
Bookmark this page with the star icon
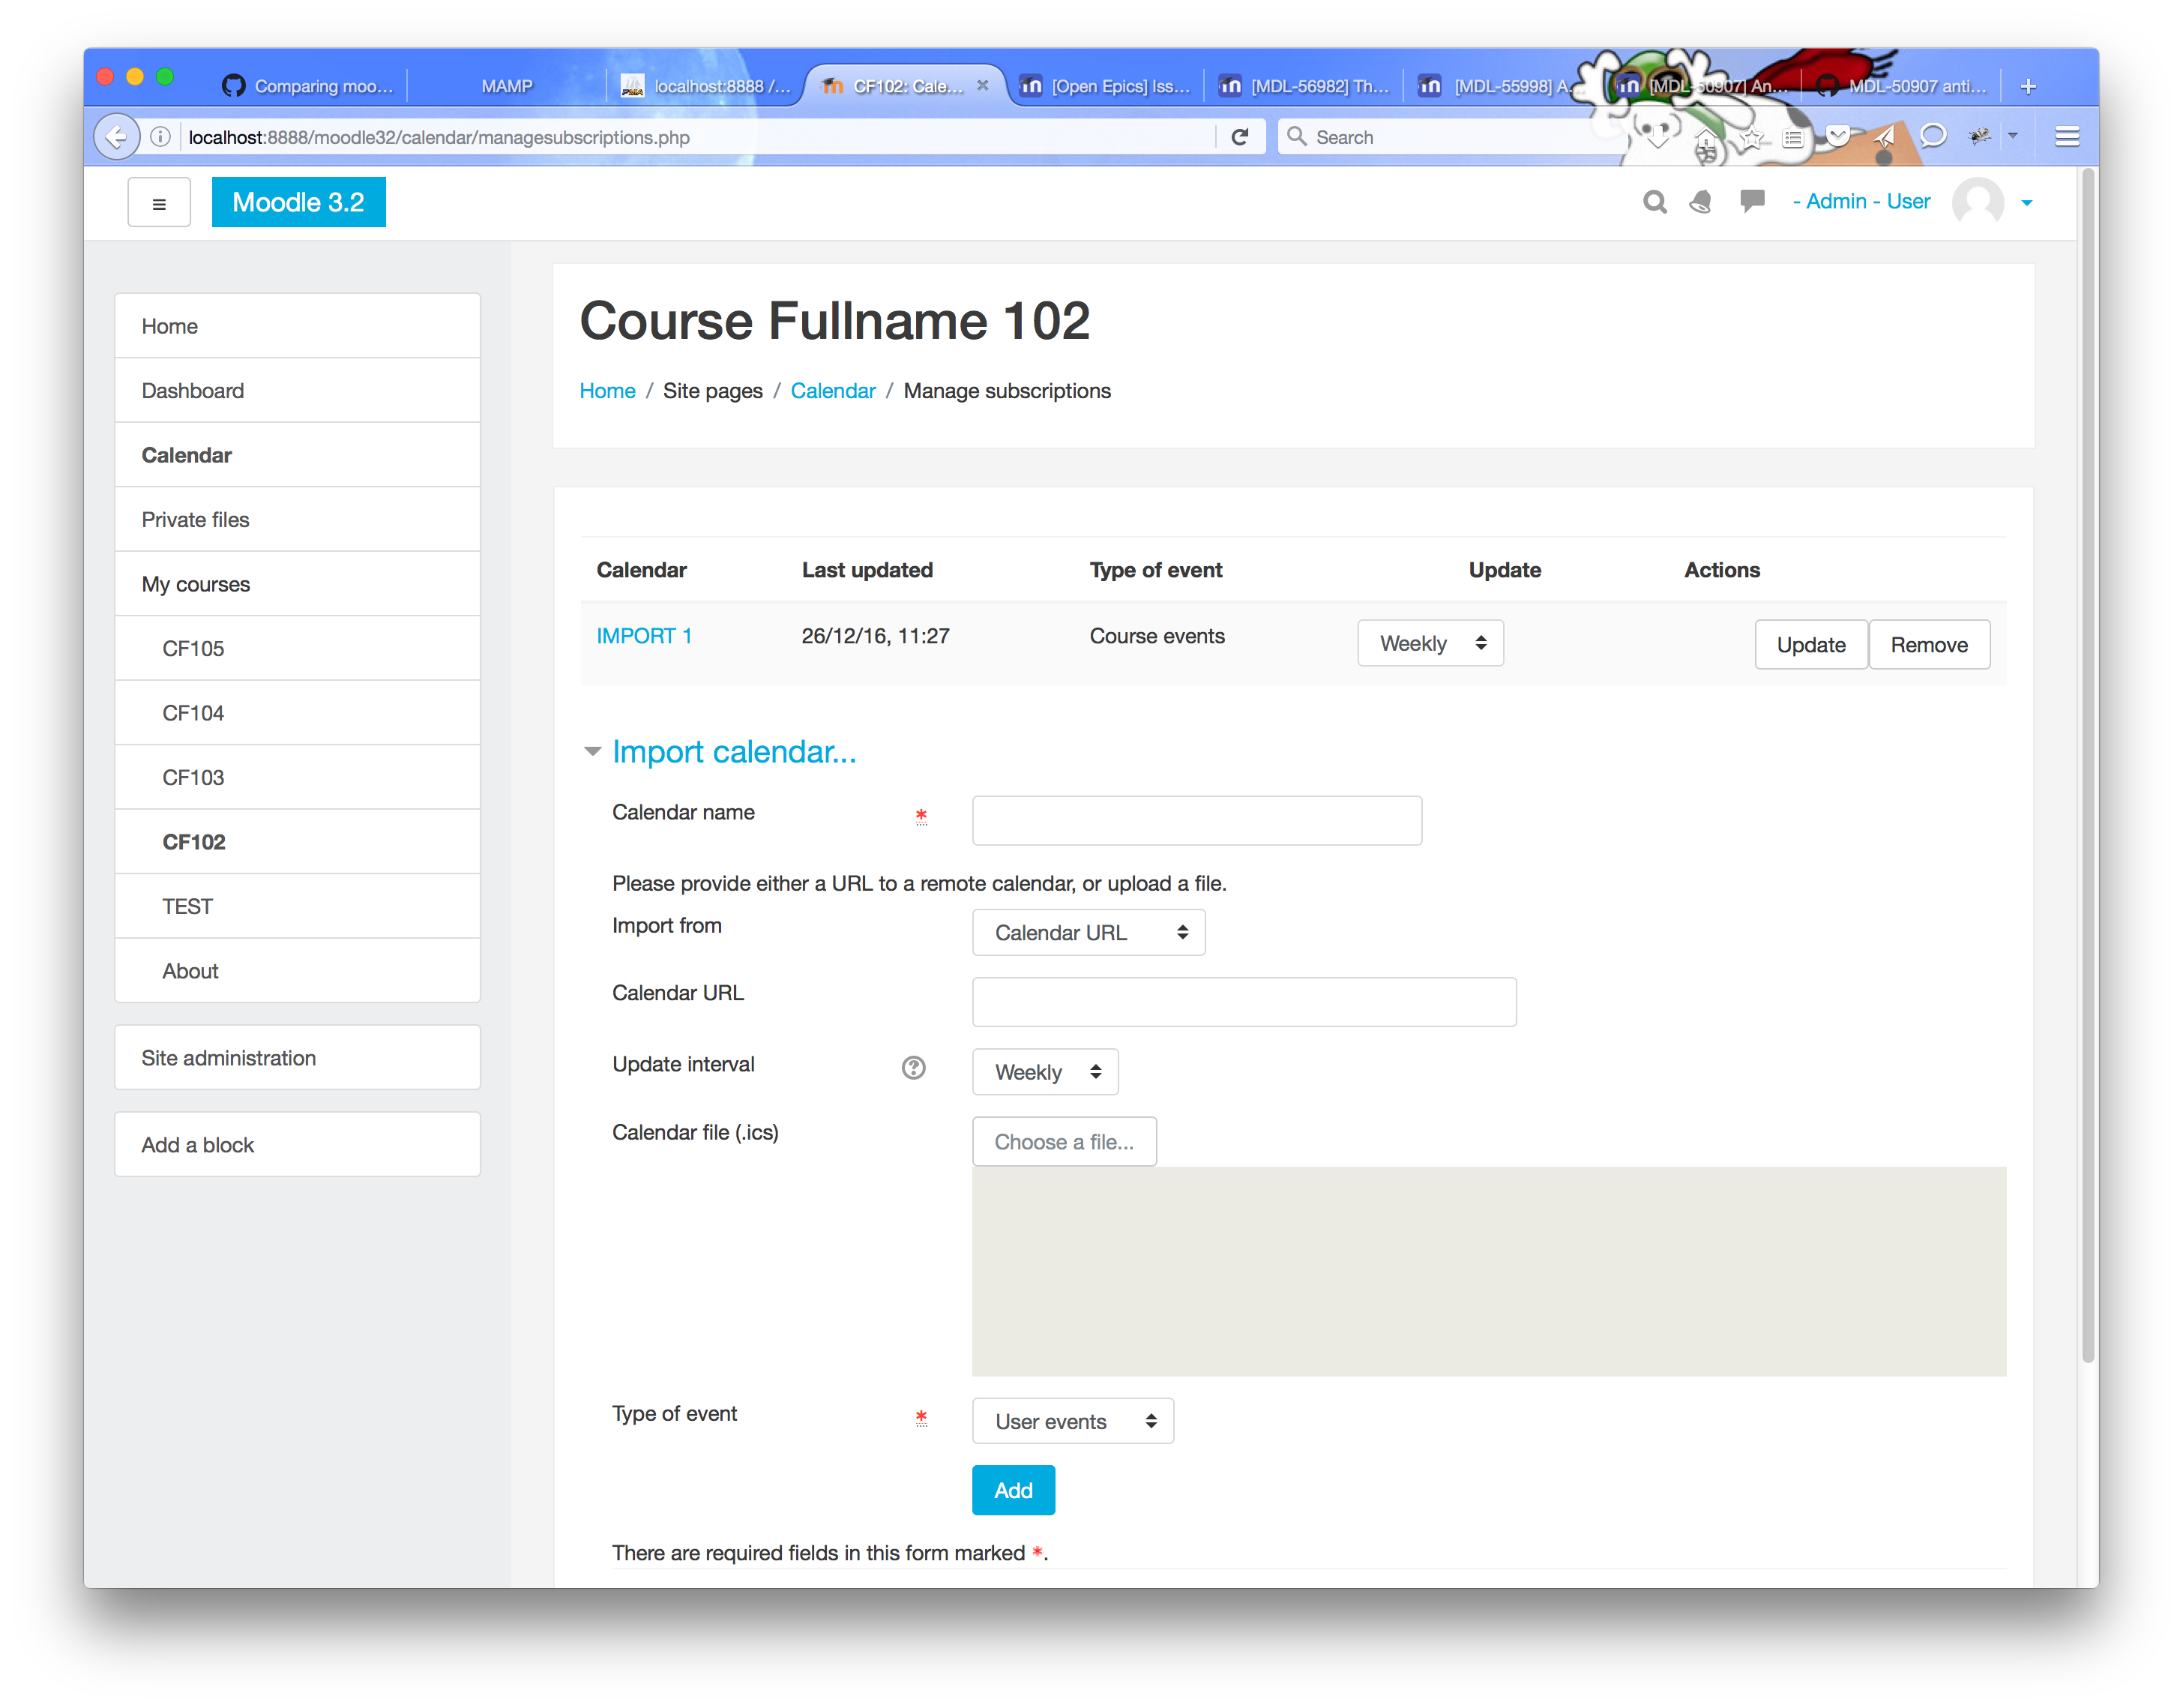[x=1750, y=138]
